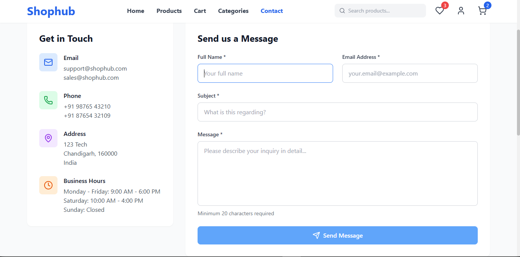Click the purple address location pin icon
This screenshot has width=520, height=257.
pyautogui.click(x=48, y=138)
